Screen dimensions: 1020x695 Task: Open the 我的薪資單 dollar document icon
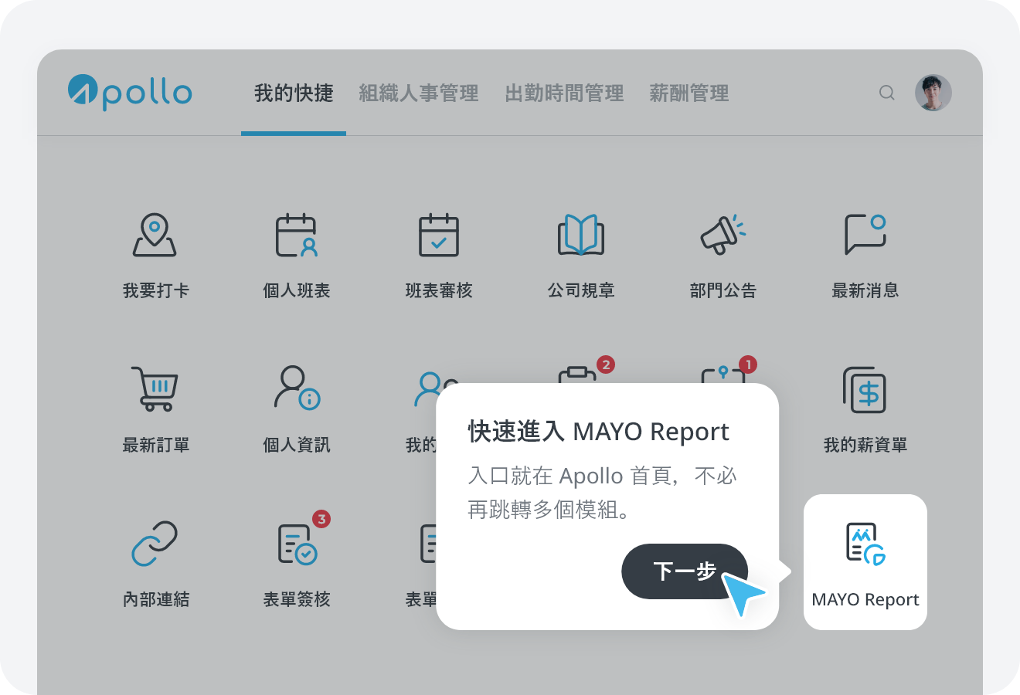(x=865, y=390)
